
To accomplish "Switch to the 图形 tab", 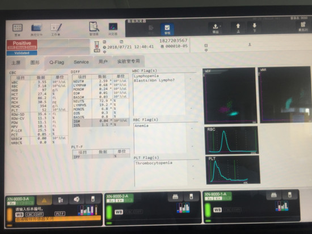I will click(x=35, y=62).
